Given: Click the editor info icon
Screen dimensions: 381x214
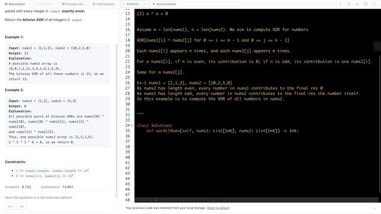Looking at the screenshot, I should coord(341,4).
